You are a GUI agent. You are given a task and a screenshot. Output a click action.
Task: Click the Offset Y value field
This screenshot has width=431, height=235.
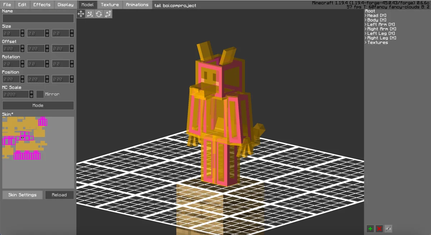point(36,49)
